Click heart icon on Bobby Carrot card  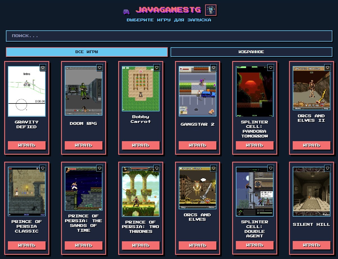(x=157, y=67)
